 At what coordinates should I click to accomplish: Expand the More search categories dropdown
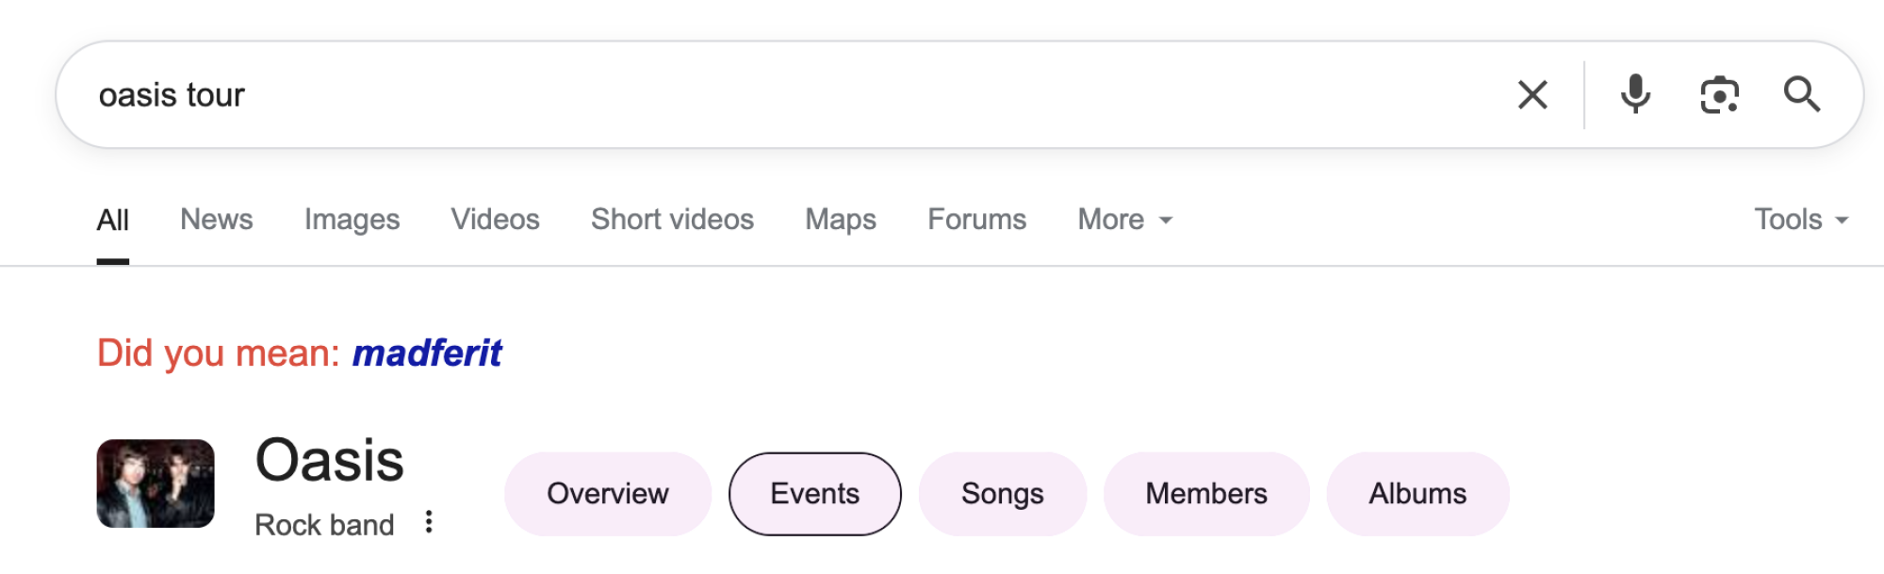pyautogui.click(x=1122, y=220)
